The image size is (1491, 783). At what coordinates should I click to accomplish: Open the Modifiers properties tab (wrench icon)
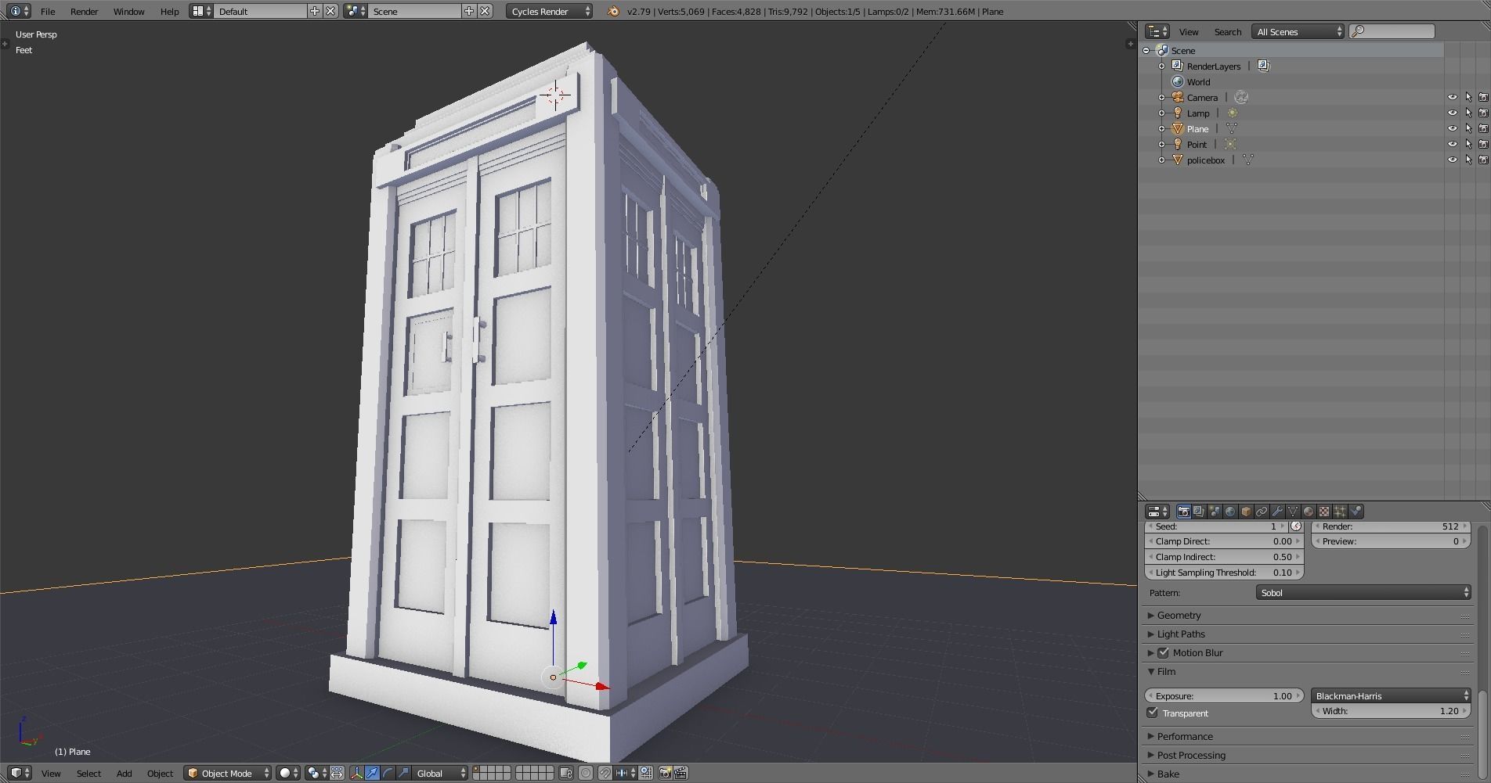pyautogui.click(x=1277, y=512)
